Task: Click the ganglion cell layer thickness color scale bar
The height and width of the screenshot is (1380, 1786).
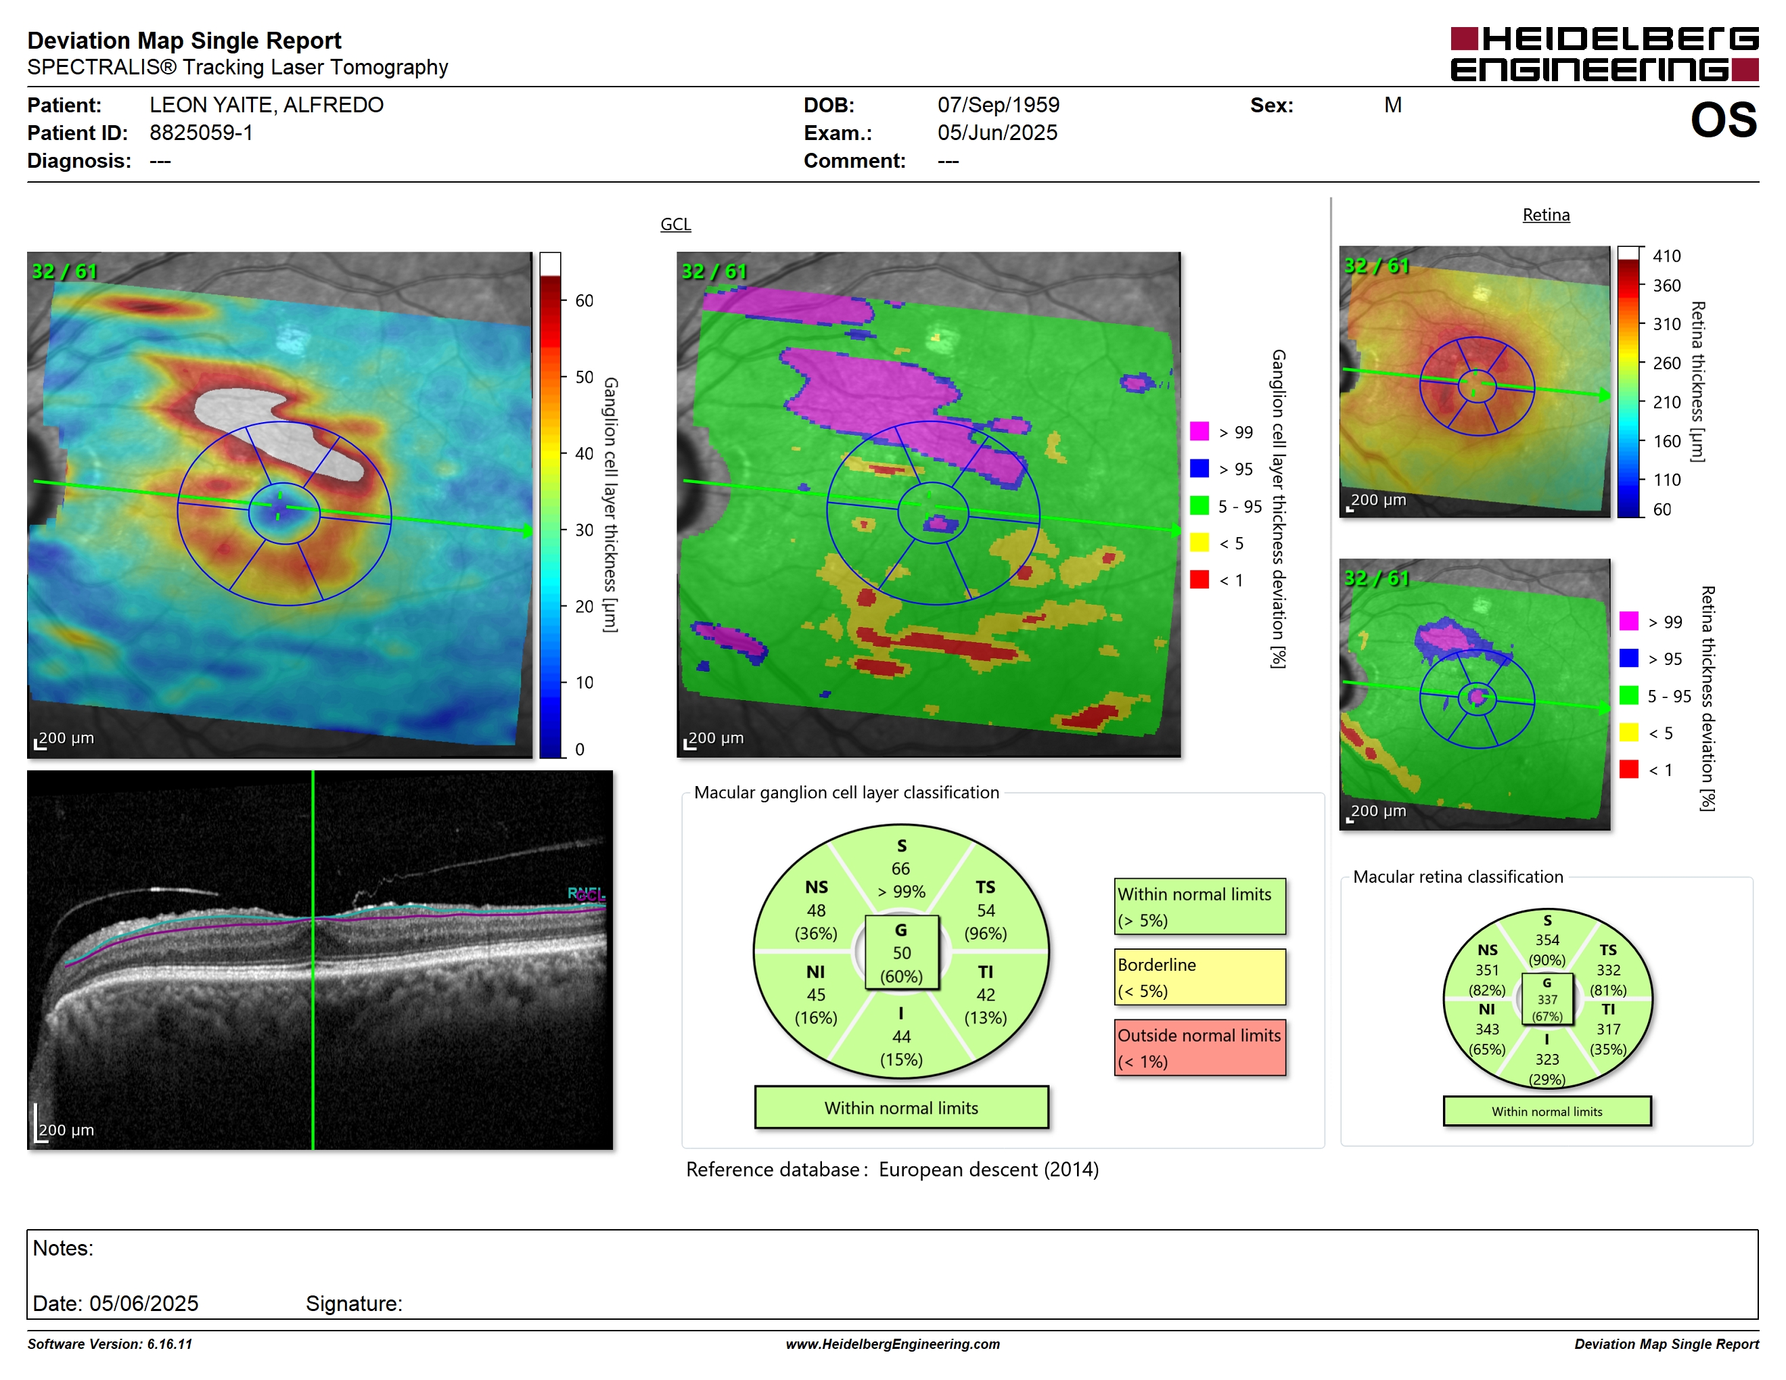Action: pos(549,505)
